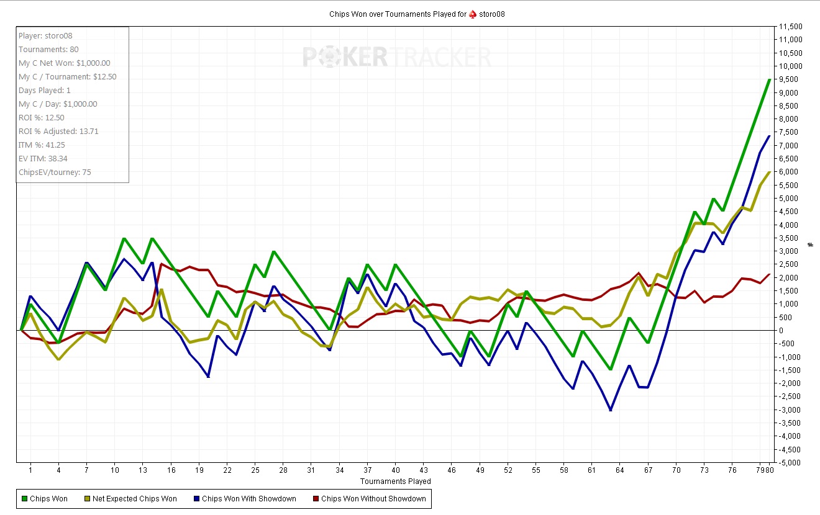Click the Player: storo08 line in stats box

click(x=45, y=36)
